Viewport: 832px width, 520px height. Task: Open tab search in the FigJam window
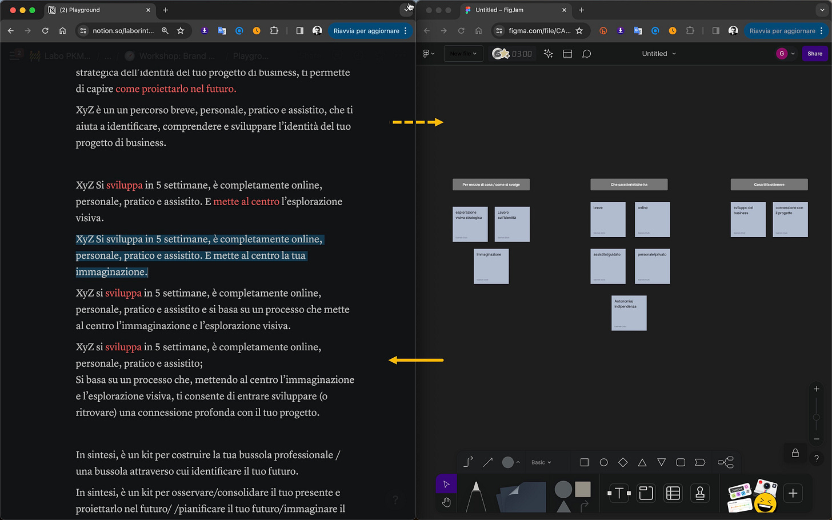pyautogui.click(x=822, y=10)
